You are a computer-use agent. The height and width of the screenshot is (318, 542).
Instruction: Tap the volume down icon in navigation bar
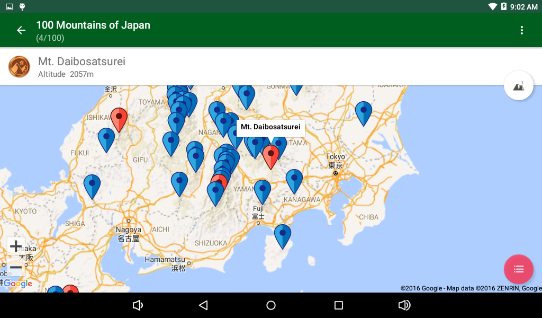(138, 305)
